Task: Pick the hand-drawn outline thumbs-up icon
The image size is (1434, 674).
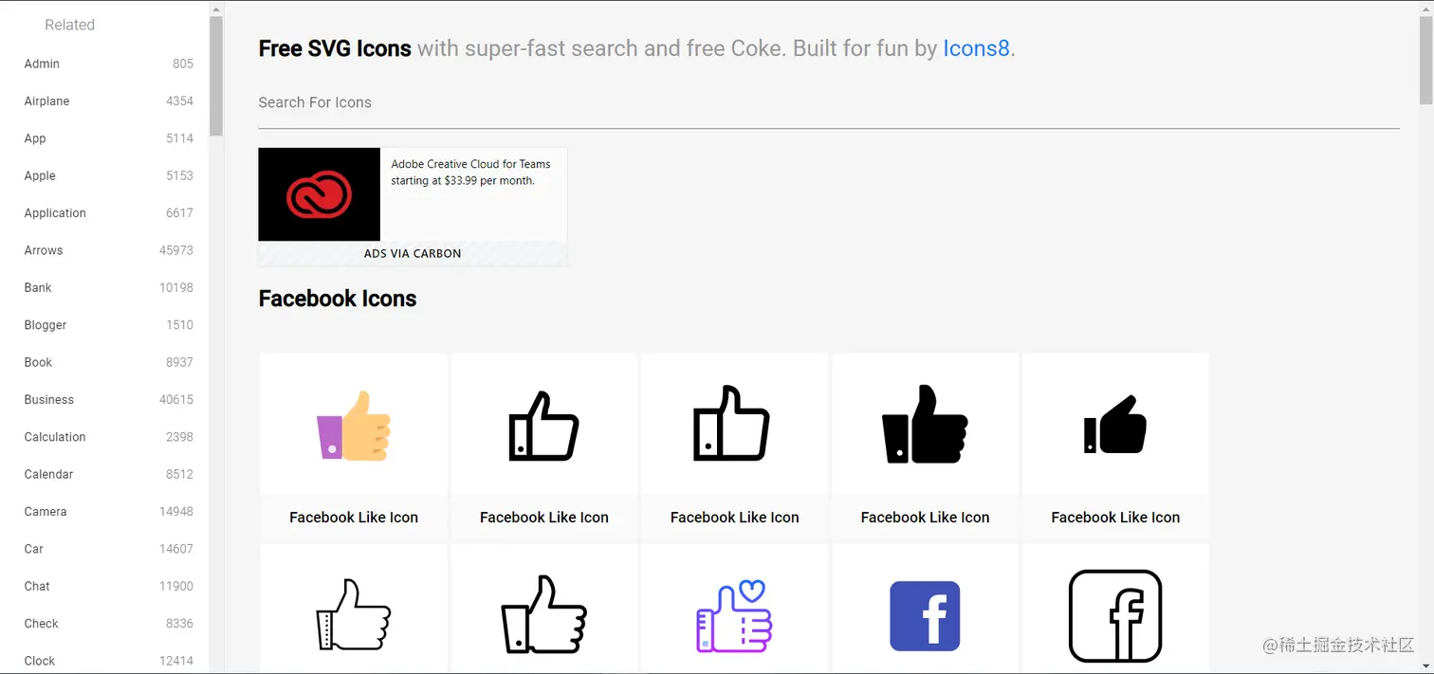Action: (354, 616)
